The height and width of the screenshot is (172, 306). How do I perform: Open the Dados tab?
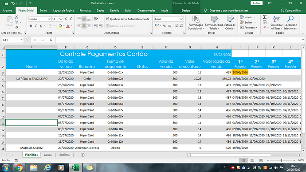coord(100,11)
